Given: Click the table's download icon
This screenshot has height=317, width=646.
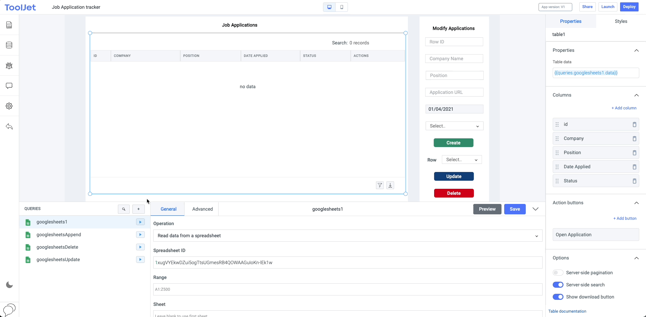Looking at the screenshot, I should [x=390, y=185].
